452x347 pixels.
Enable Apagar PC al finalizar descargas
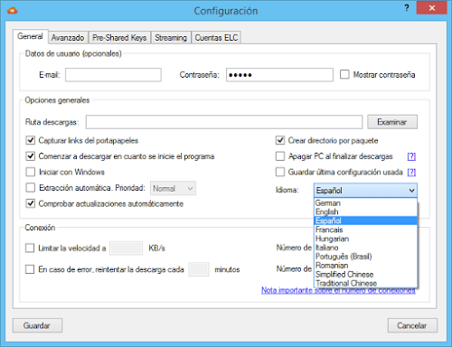pos(280,156)
